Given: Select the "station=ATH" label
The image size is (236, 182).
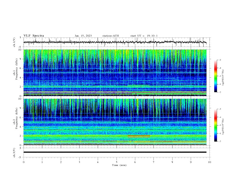Looking at the screenshot, I should [111, 36].
